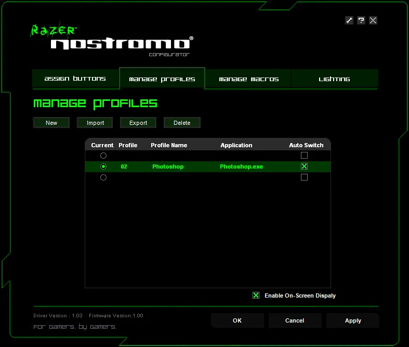Viewport: 409px width, 347px height.
Task: Select the third row's Current radio button
Action: tap(103, 177)
